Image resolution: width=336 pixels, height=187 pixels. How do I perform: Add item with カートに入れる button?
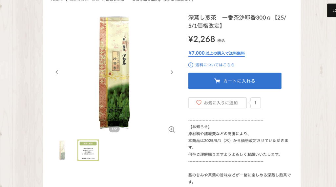pos(235,81)
